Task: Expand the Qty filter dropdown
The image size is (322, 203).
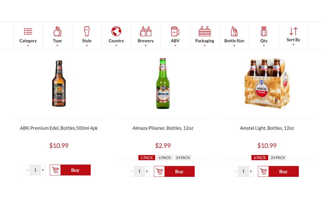Action: (264, 45)
